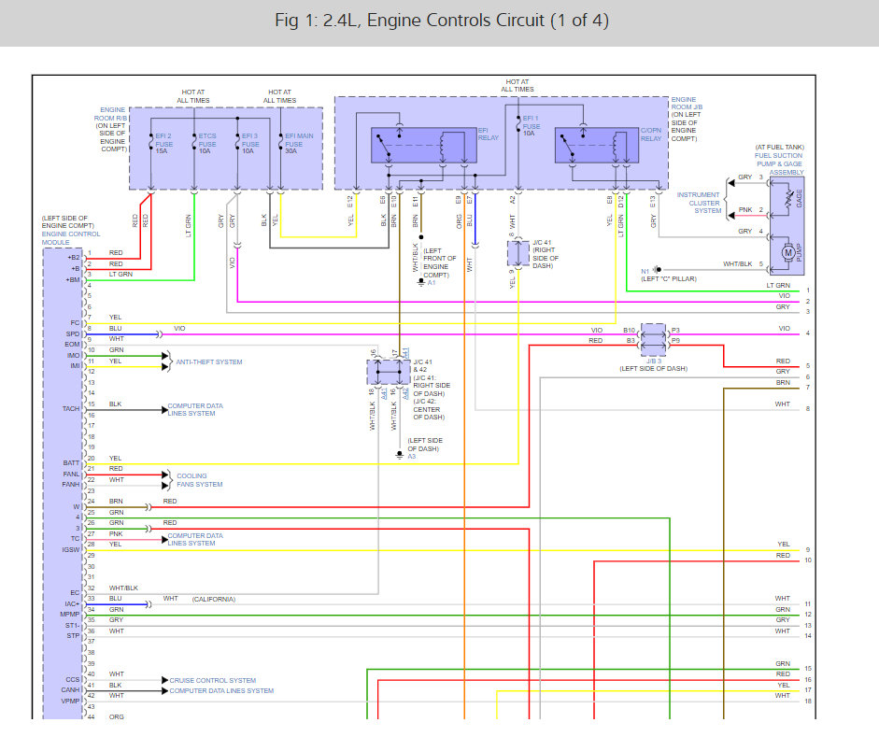Click the ENGINE ROOM R/B label
Screen dimensions: 879x751
pos(111,114)
